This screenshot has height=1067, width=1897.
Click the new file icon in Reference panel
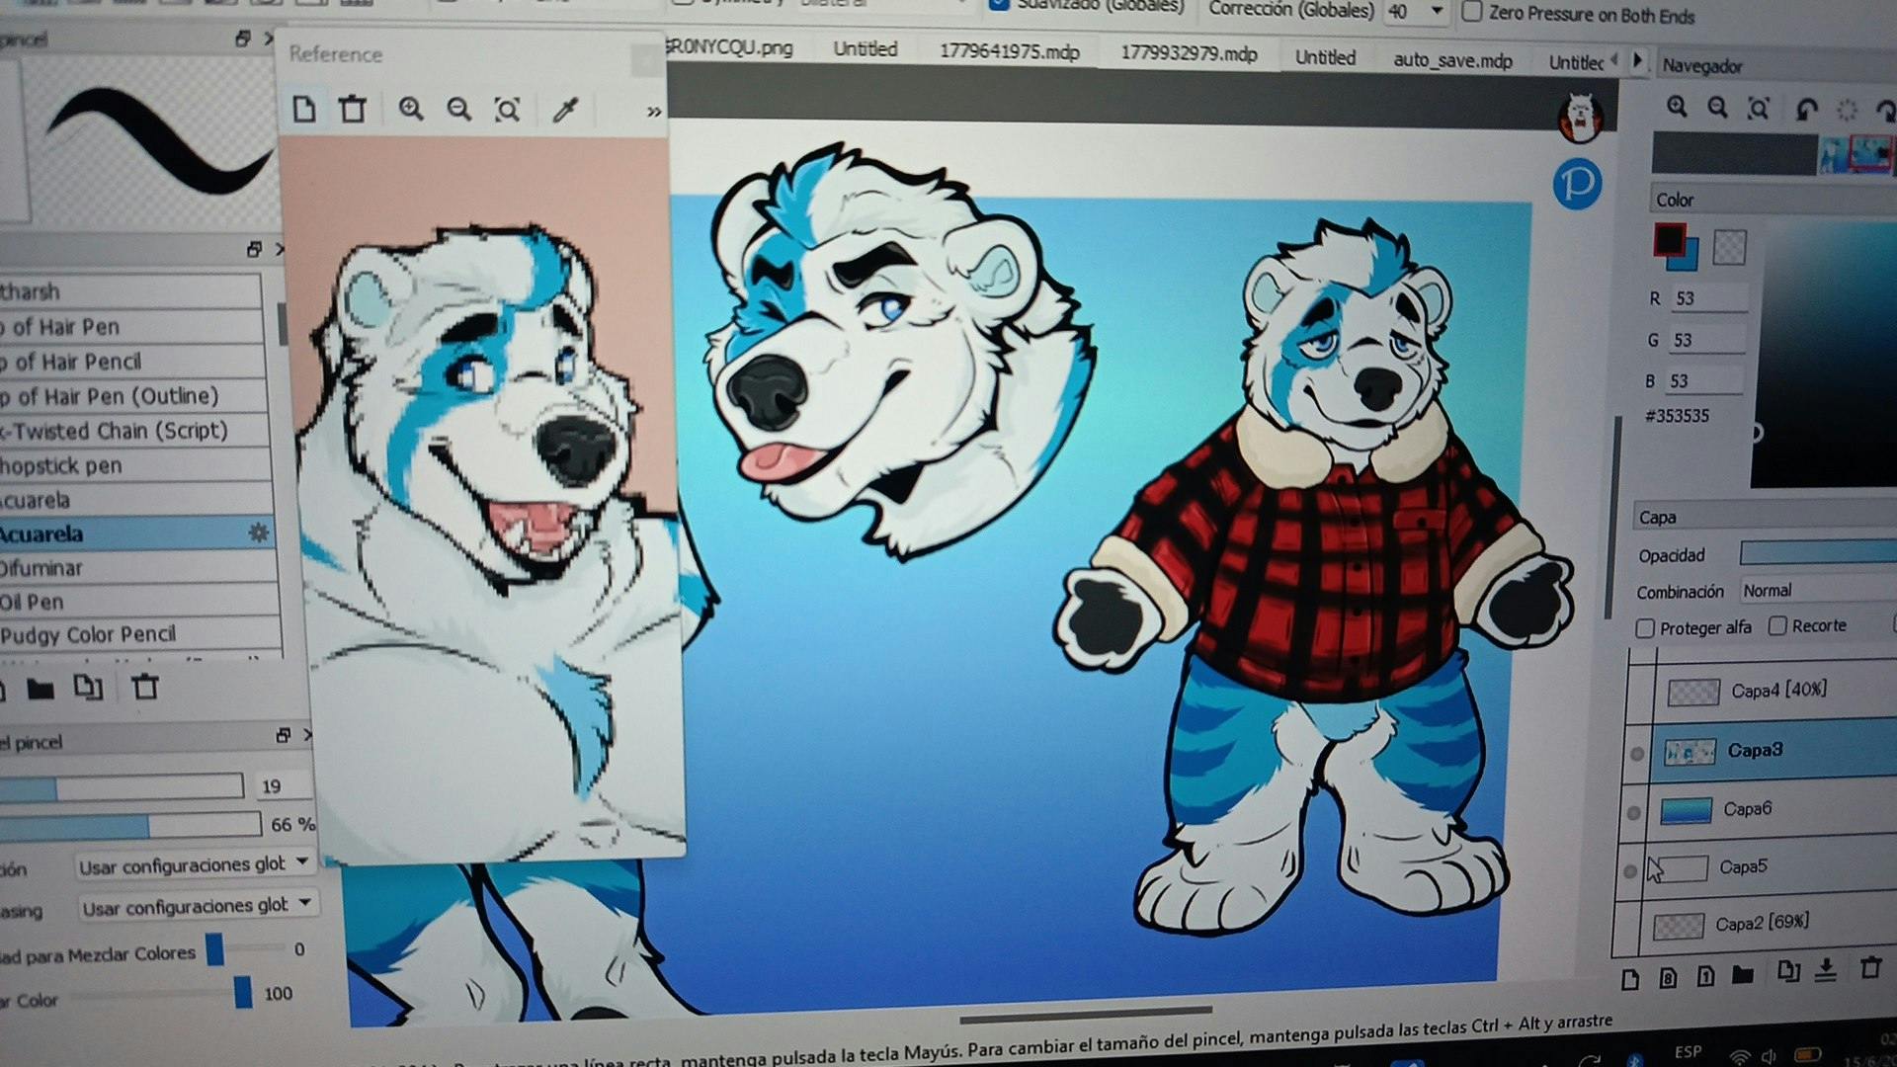pos(304,109)
